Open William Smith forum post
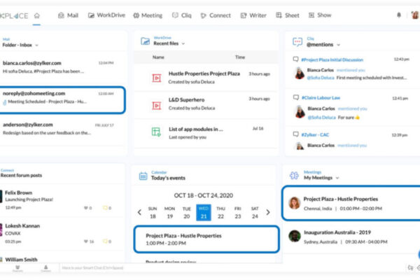 click(x=21, y=260)
